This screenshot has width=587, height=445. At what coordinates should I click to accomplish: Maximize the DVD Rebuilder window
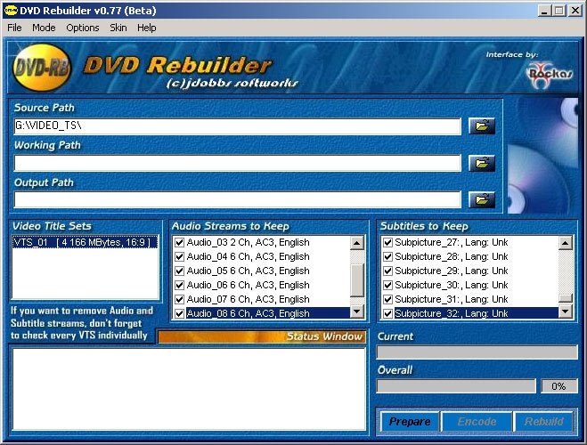559,11
